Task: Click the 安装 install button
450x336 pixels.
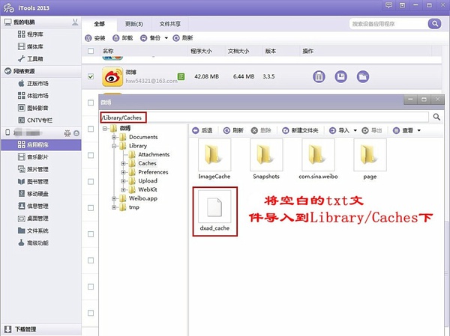Action: tap(95, 38)
